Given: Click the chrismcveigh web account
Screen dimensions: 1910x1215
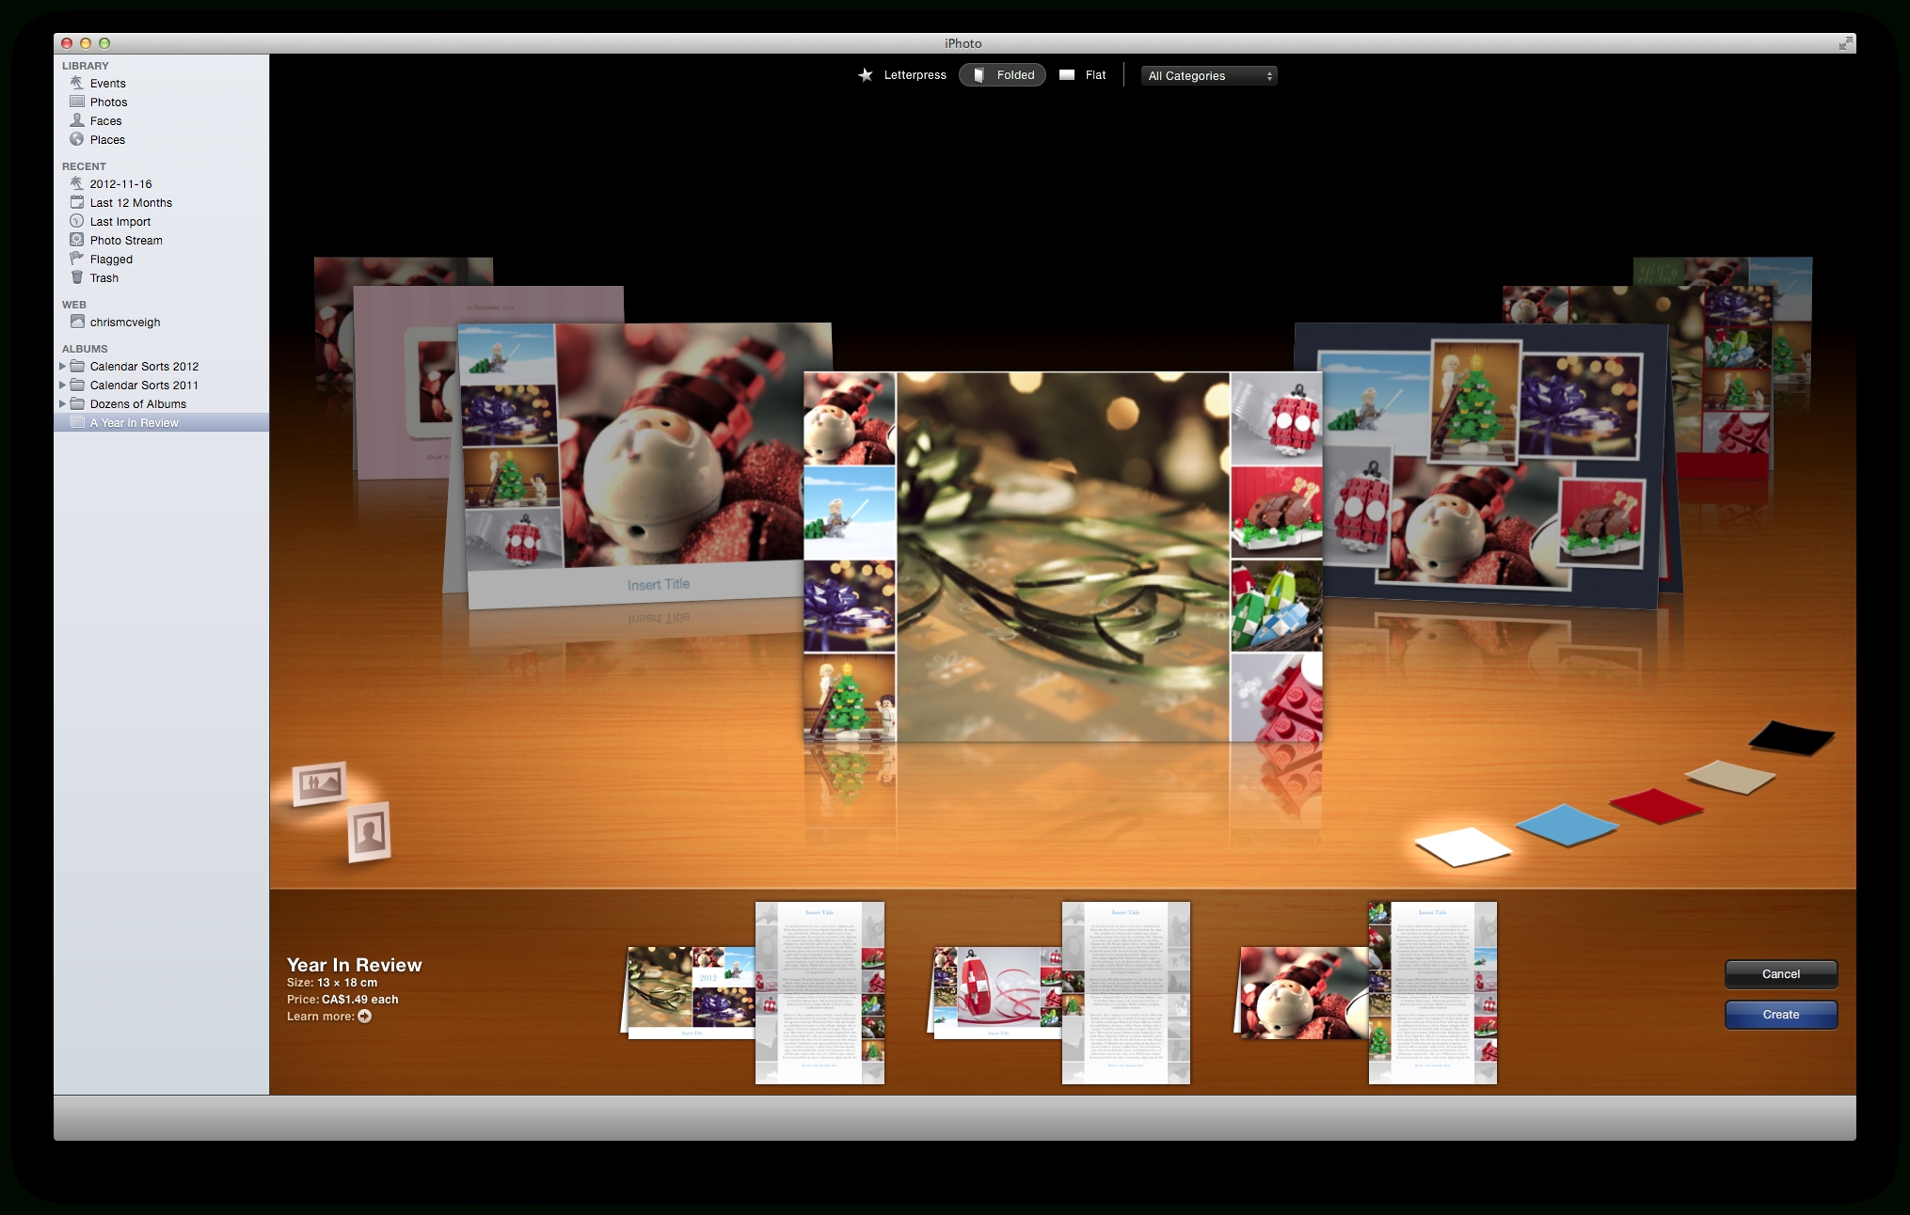Looking at the screenshot, I should click(x=124, y=322).
